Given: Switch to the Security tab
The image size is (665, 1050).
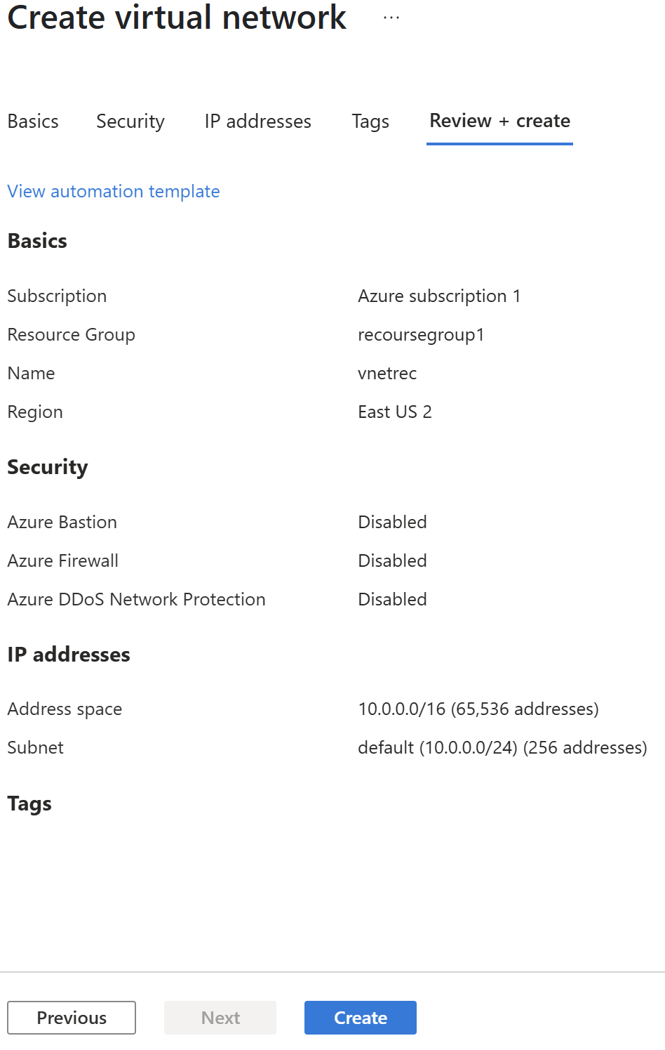Looking at the screenshot, I should click(130, 121).
